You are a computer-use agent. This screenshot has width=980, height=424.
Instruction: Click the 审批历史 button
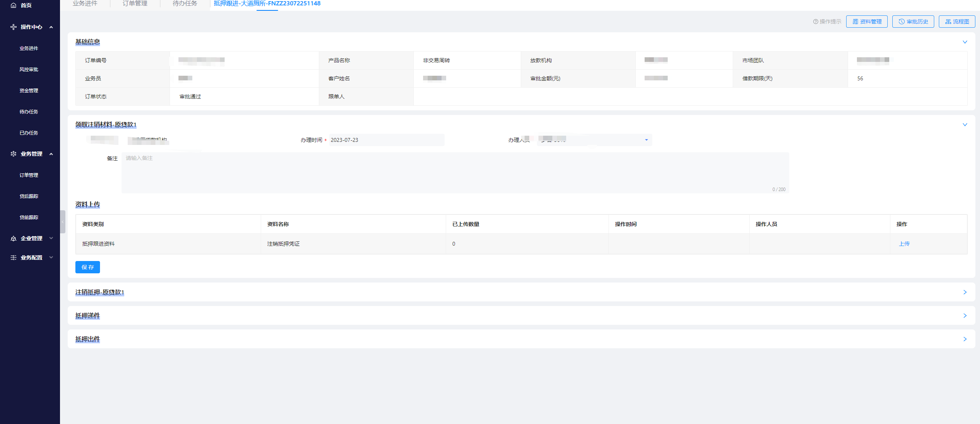pyautogui.click(x=913, y=22)
